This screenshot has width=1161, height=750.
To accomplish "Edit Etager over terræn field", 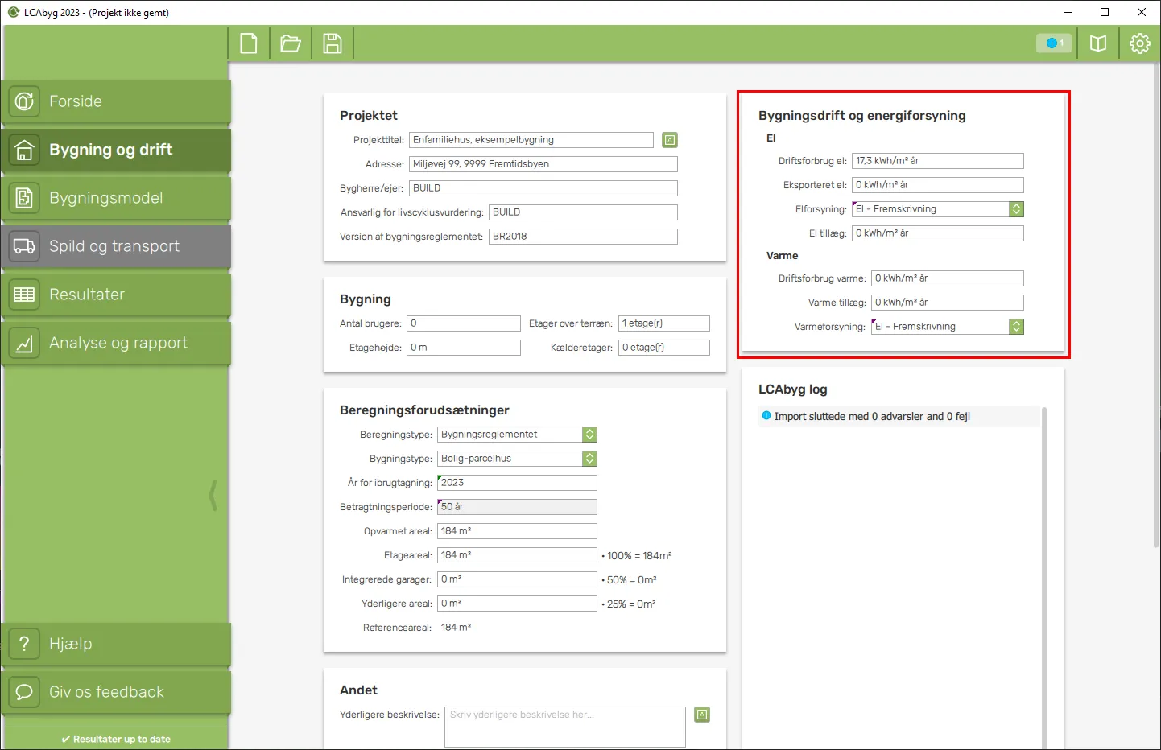I will (664, 323).
